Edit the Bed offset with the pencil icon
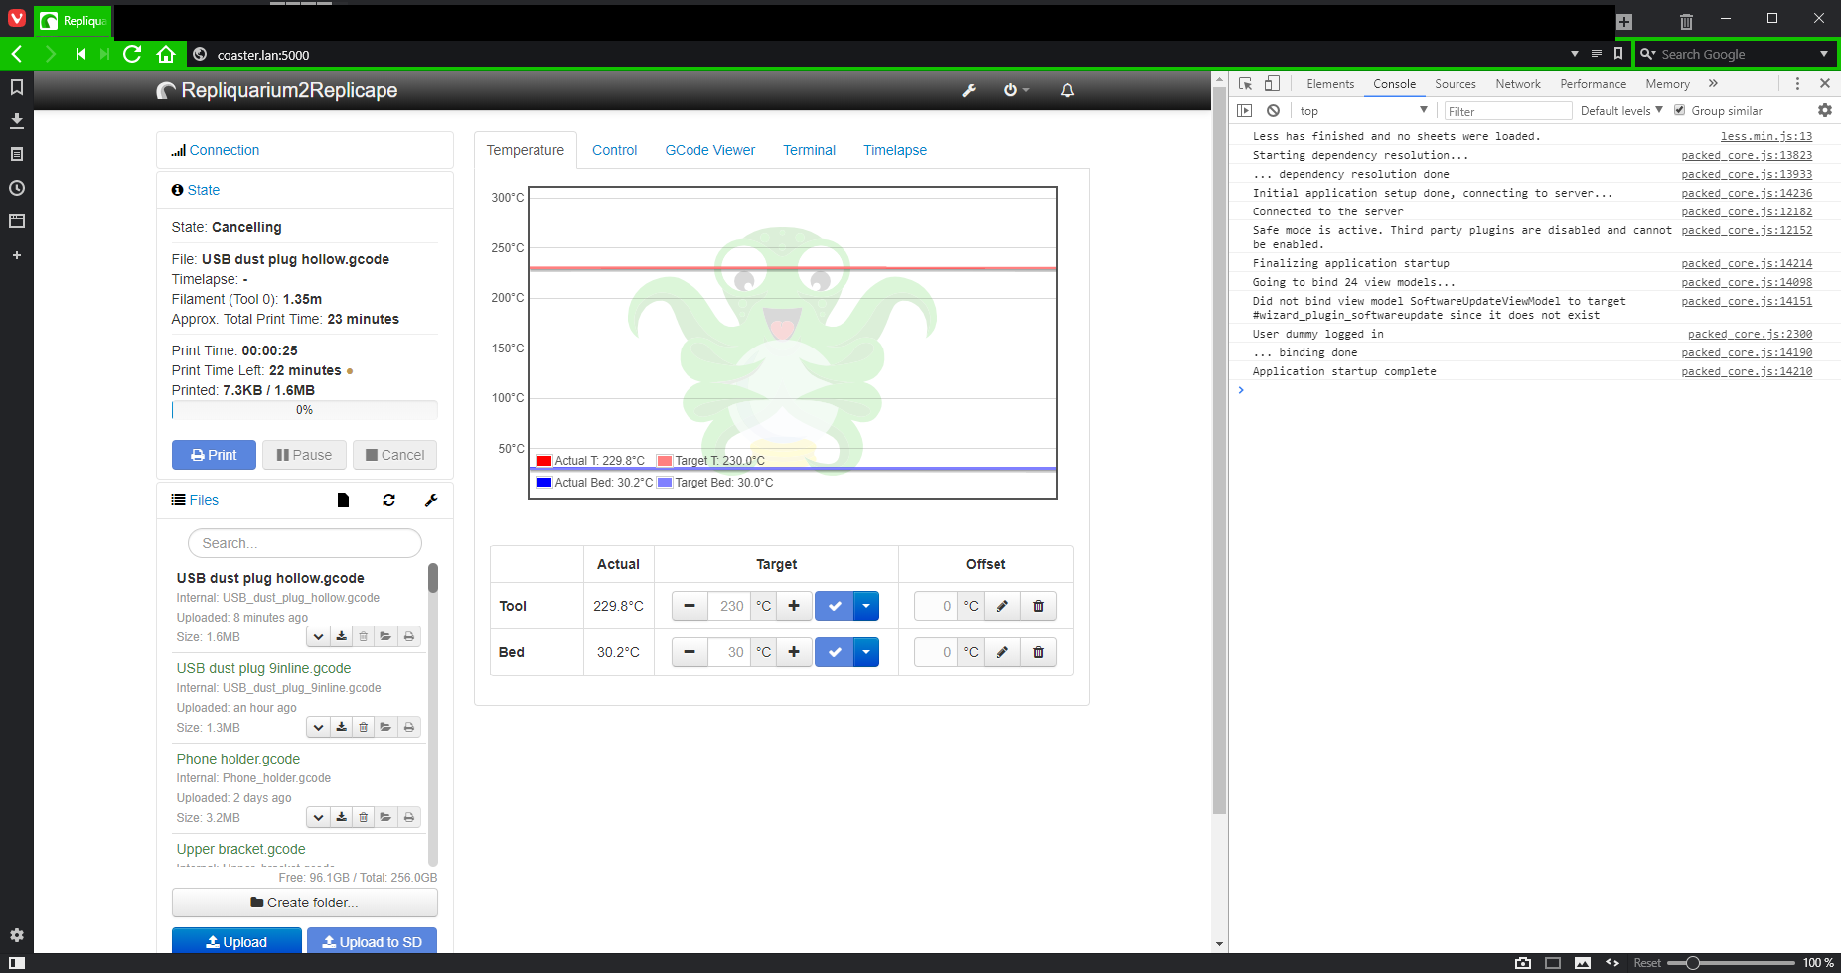 click(1001, 652)
